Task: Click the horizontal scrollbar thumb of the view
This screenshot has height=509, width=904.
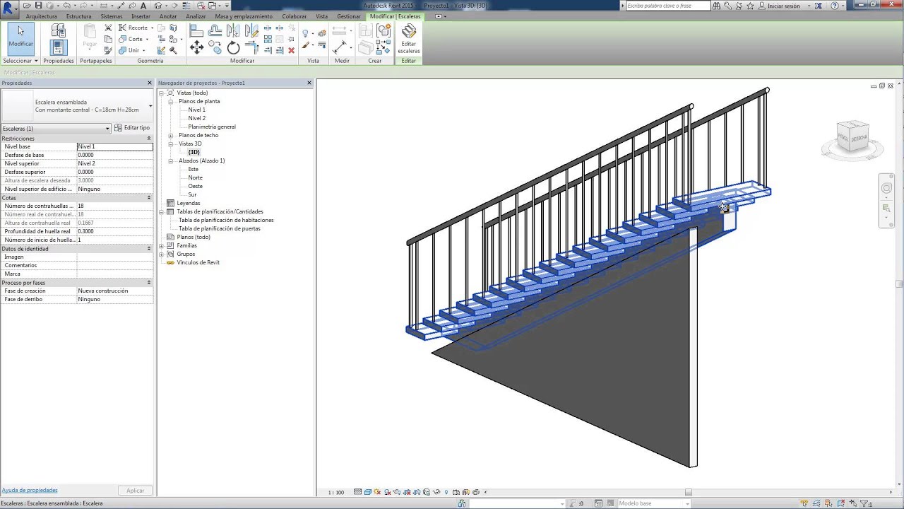Action: 688,492
